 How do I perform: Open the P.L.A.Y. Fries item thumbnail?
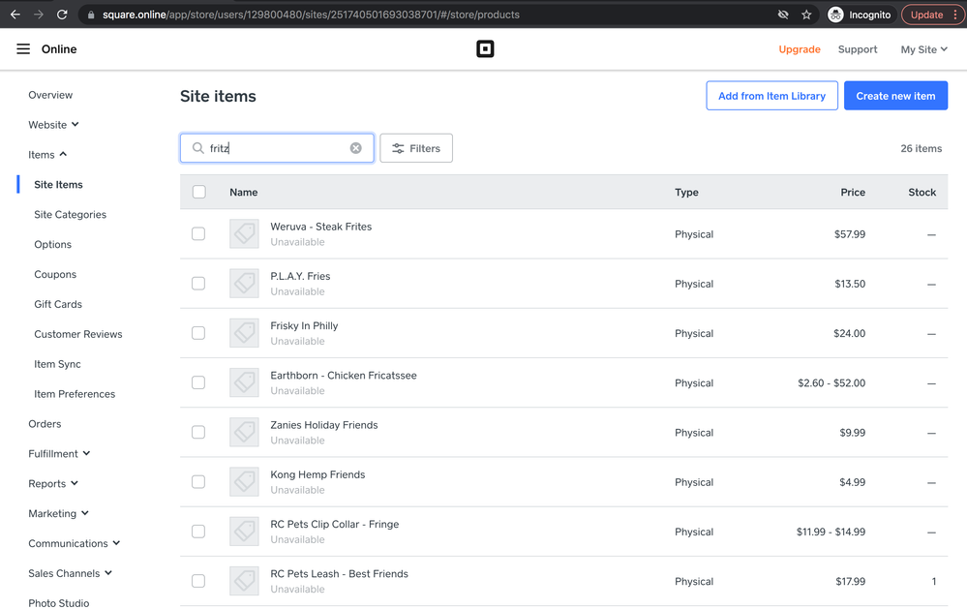[244, 284]
